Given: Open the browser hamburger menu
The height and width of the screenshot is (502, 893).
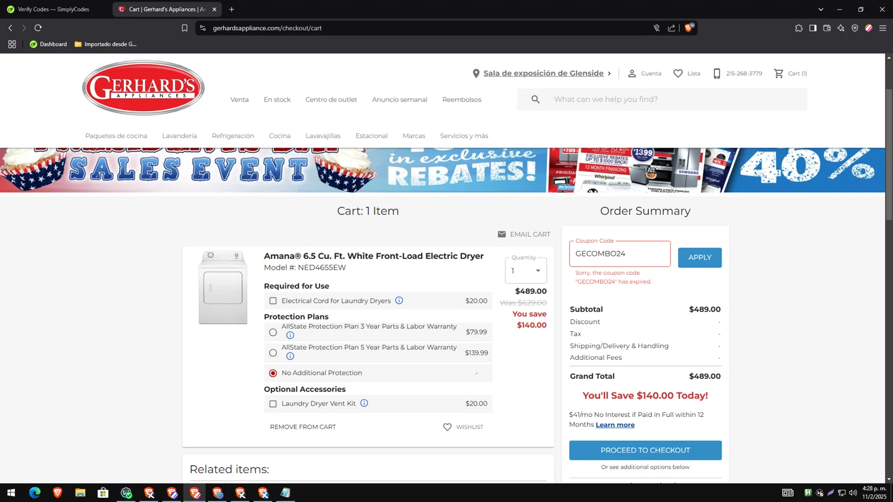Looking at the screenshot, I should [x=883, y=28].
